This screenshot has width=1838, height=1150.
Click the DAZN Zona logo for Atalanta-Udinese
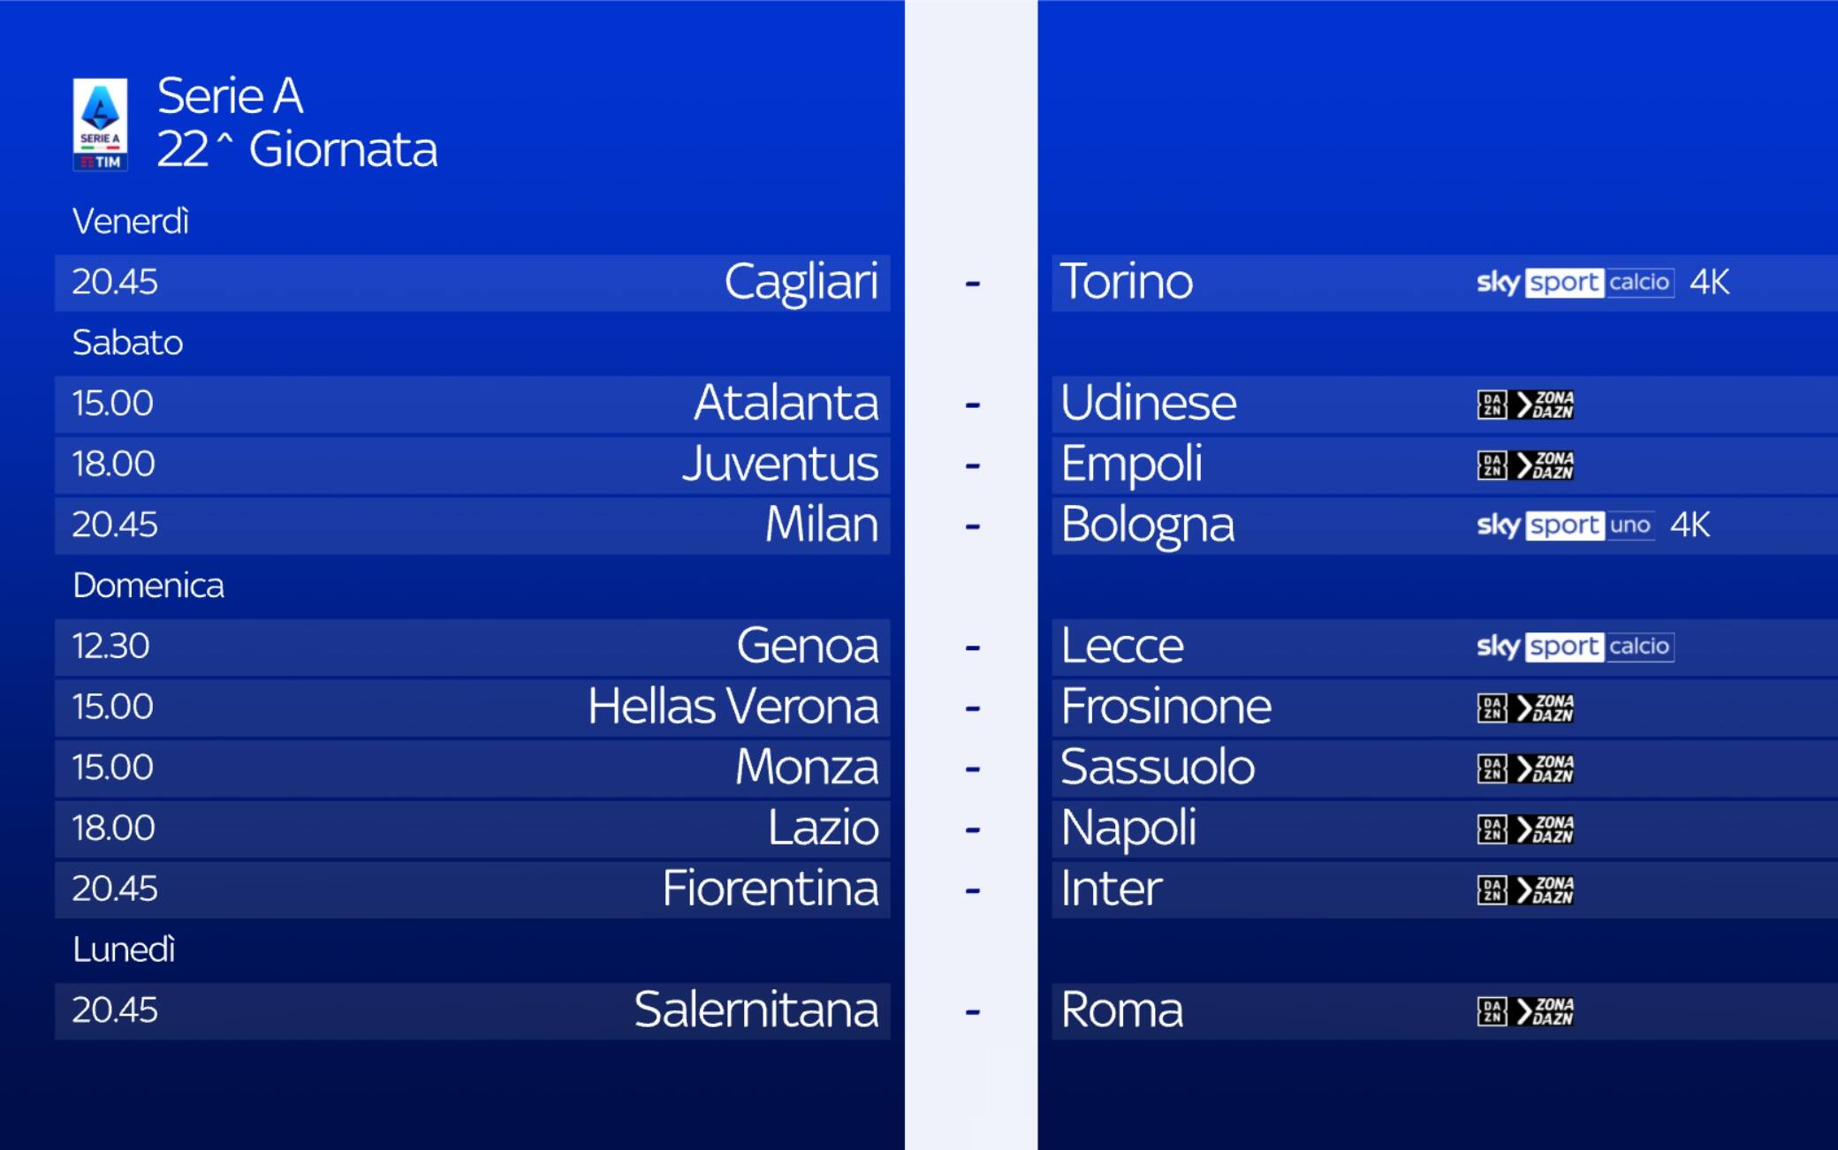[x=1525, y=405]
